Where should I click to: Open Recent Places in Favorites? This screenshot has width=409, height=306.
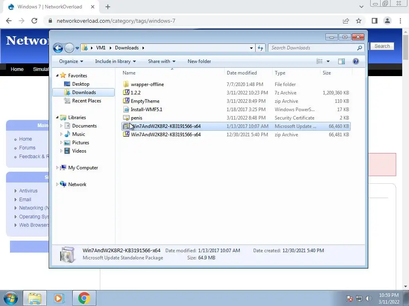click(x=86, y=101)
